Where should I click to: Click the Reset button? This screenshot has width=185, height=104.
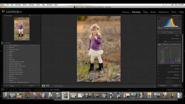tap(175, 86)
